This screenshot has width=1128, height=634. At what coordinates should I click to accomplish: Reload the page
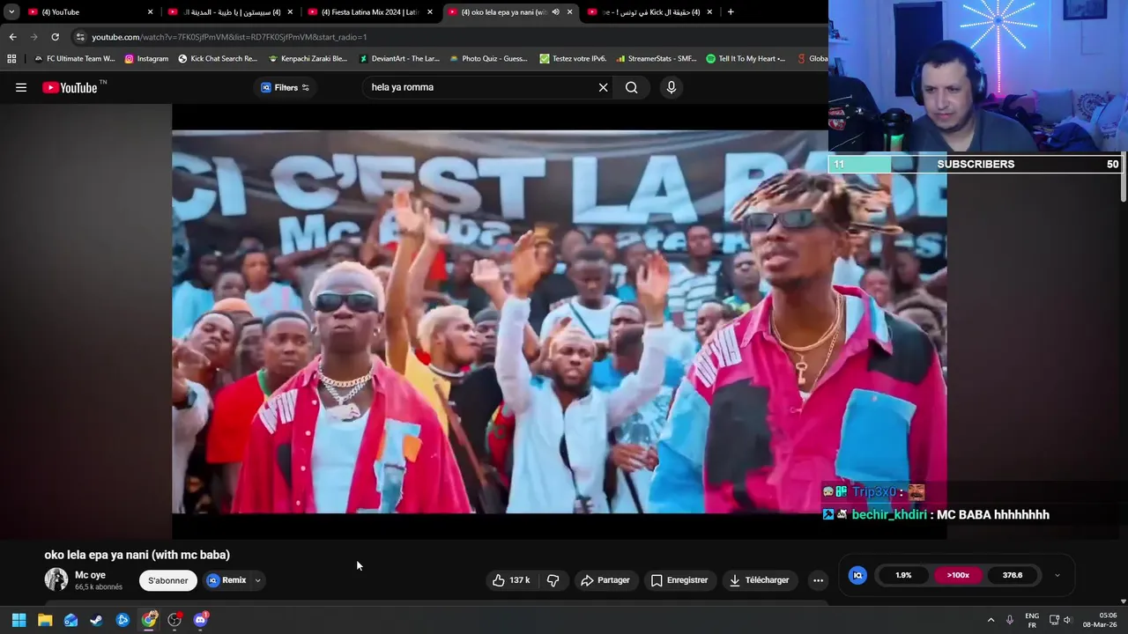pyautogui.click(x=55, y=37)
